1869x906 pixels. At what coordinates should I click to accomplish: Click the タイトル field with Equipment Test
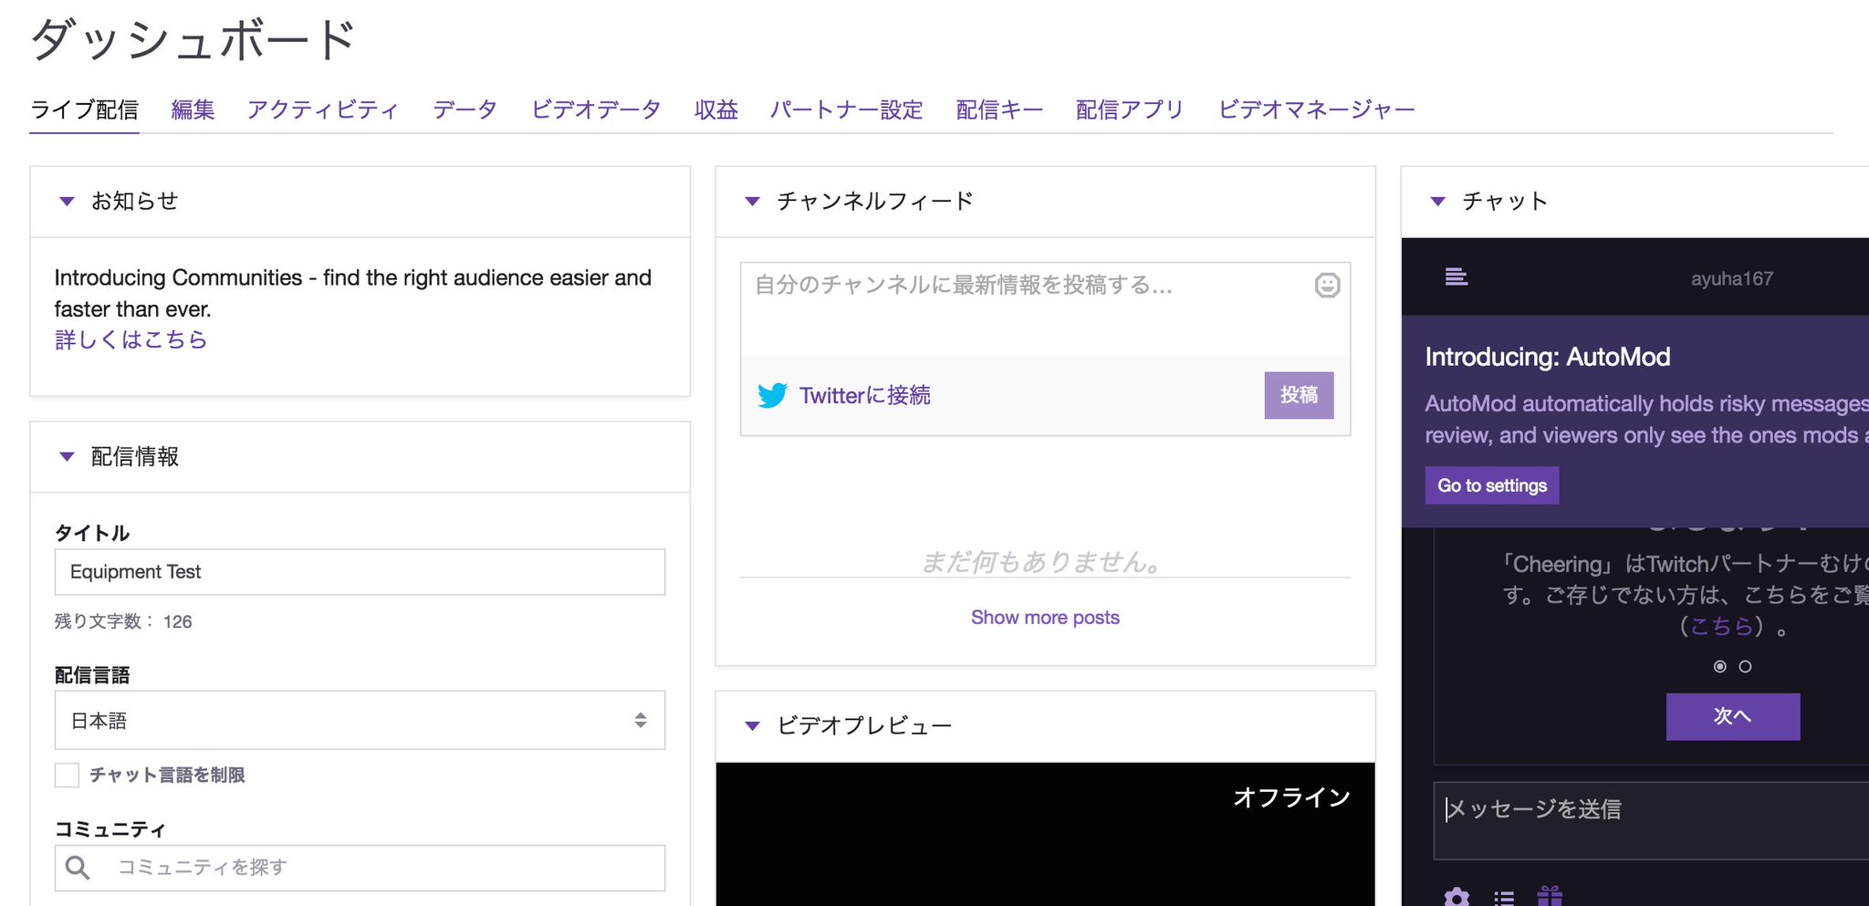(360, 572)
